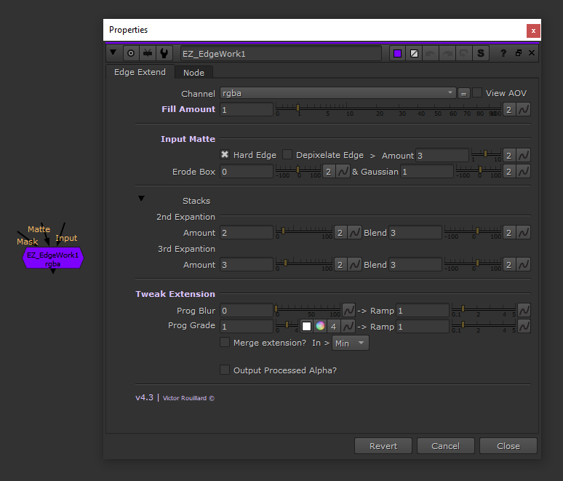Open color wheel picker for Prog Grade
The height and width of the screenshot is (481, 563).
click(x=320, y=326)
